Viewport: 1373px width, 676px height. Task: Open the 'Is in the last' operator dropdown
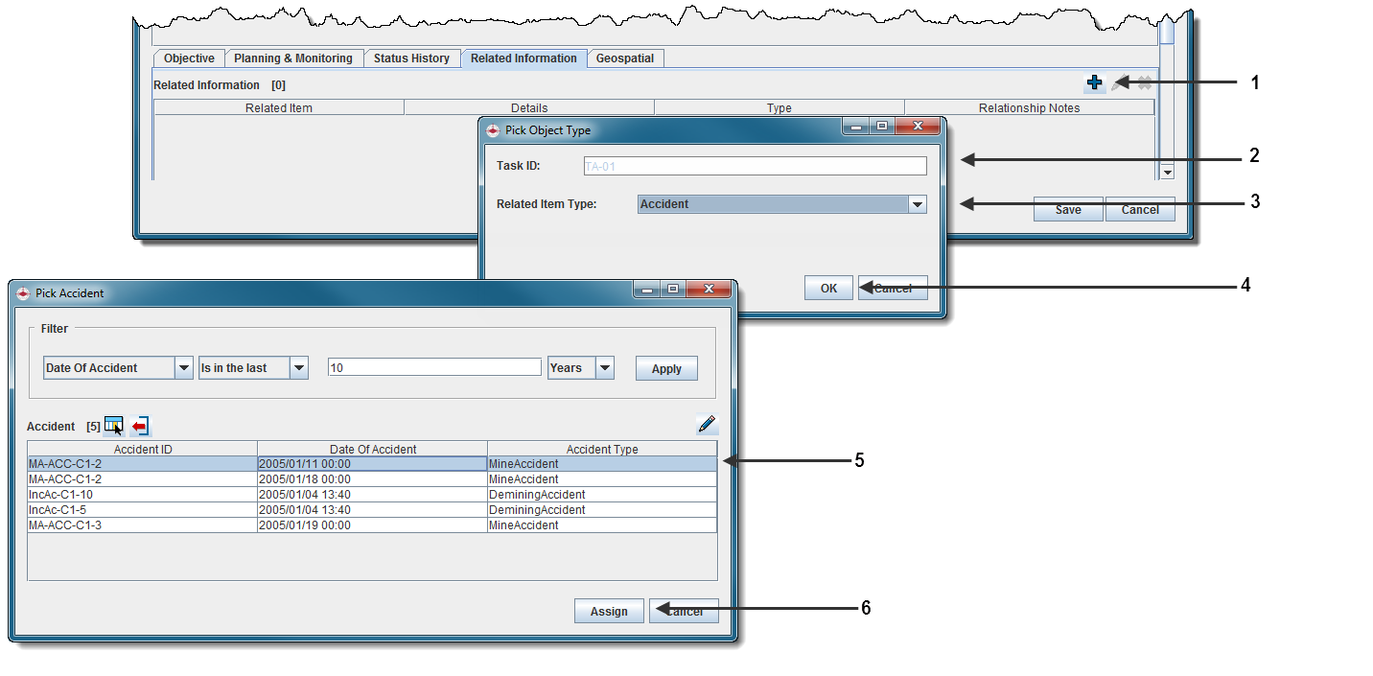[x=298, y=368]
